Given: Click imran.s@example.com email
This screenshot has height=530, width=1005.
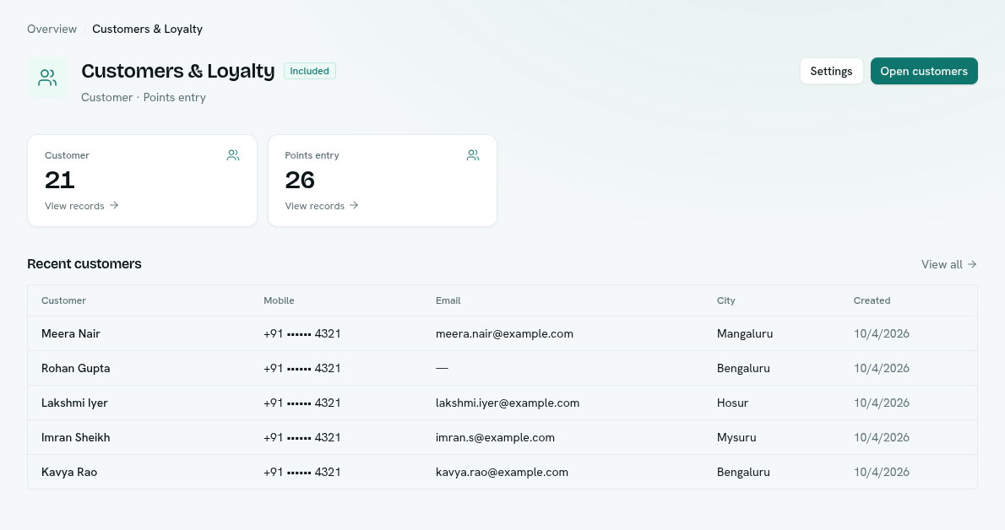Looking at the screenshot, I should click(496, 437).
